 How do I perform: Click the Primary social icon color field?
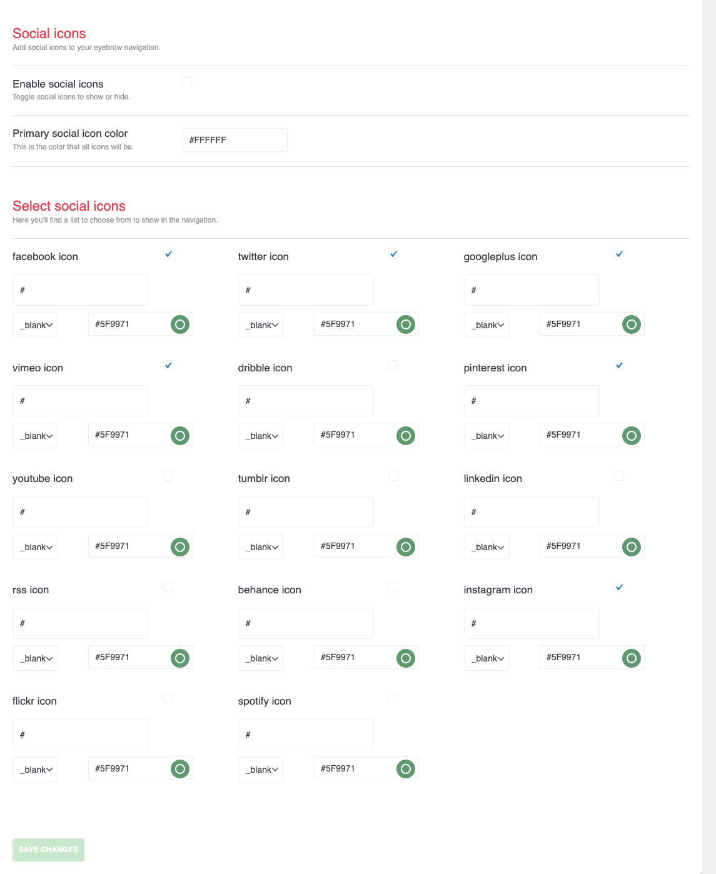coord(234,140)
